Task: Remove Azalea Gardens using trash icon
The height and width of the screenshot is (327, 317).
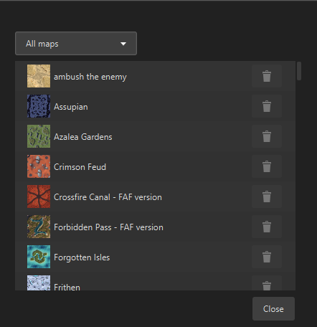Action: pyautogui.click(x=267, y=136)
